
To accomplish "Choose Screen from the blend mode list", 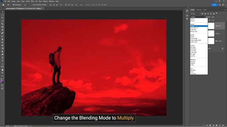I will point(199,37).
